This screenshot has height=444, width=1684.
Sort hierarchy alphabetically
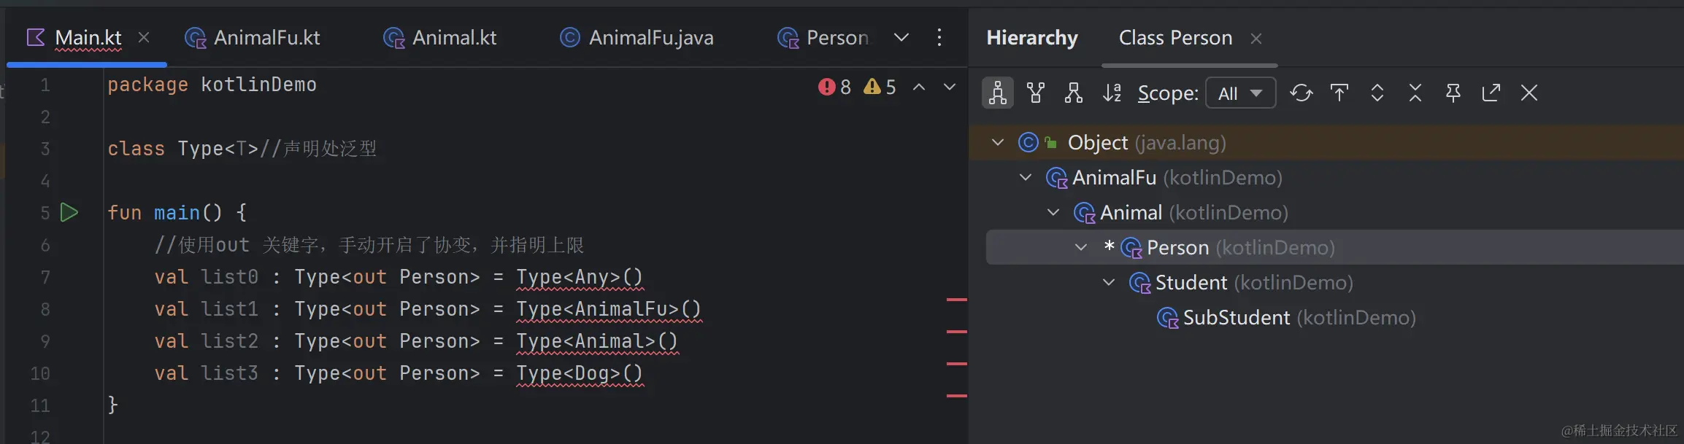click(1112, 93)
